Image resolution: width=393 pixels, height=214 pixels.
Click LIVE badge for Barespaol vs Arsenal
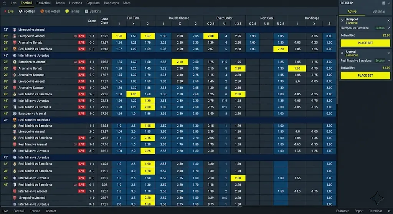tap(82, 113)
